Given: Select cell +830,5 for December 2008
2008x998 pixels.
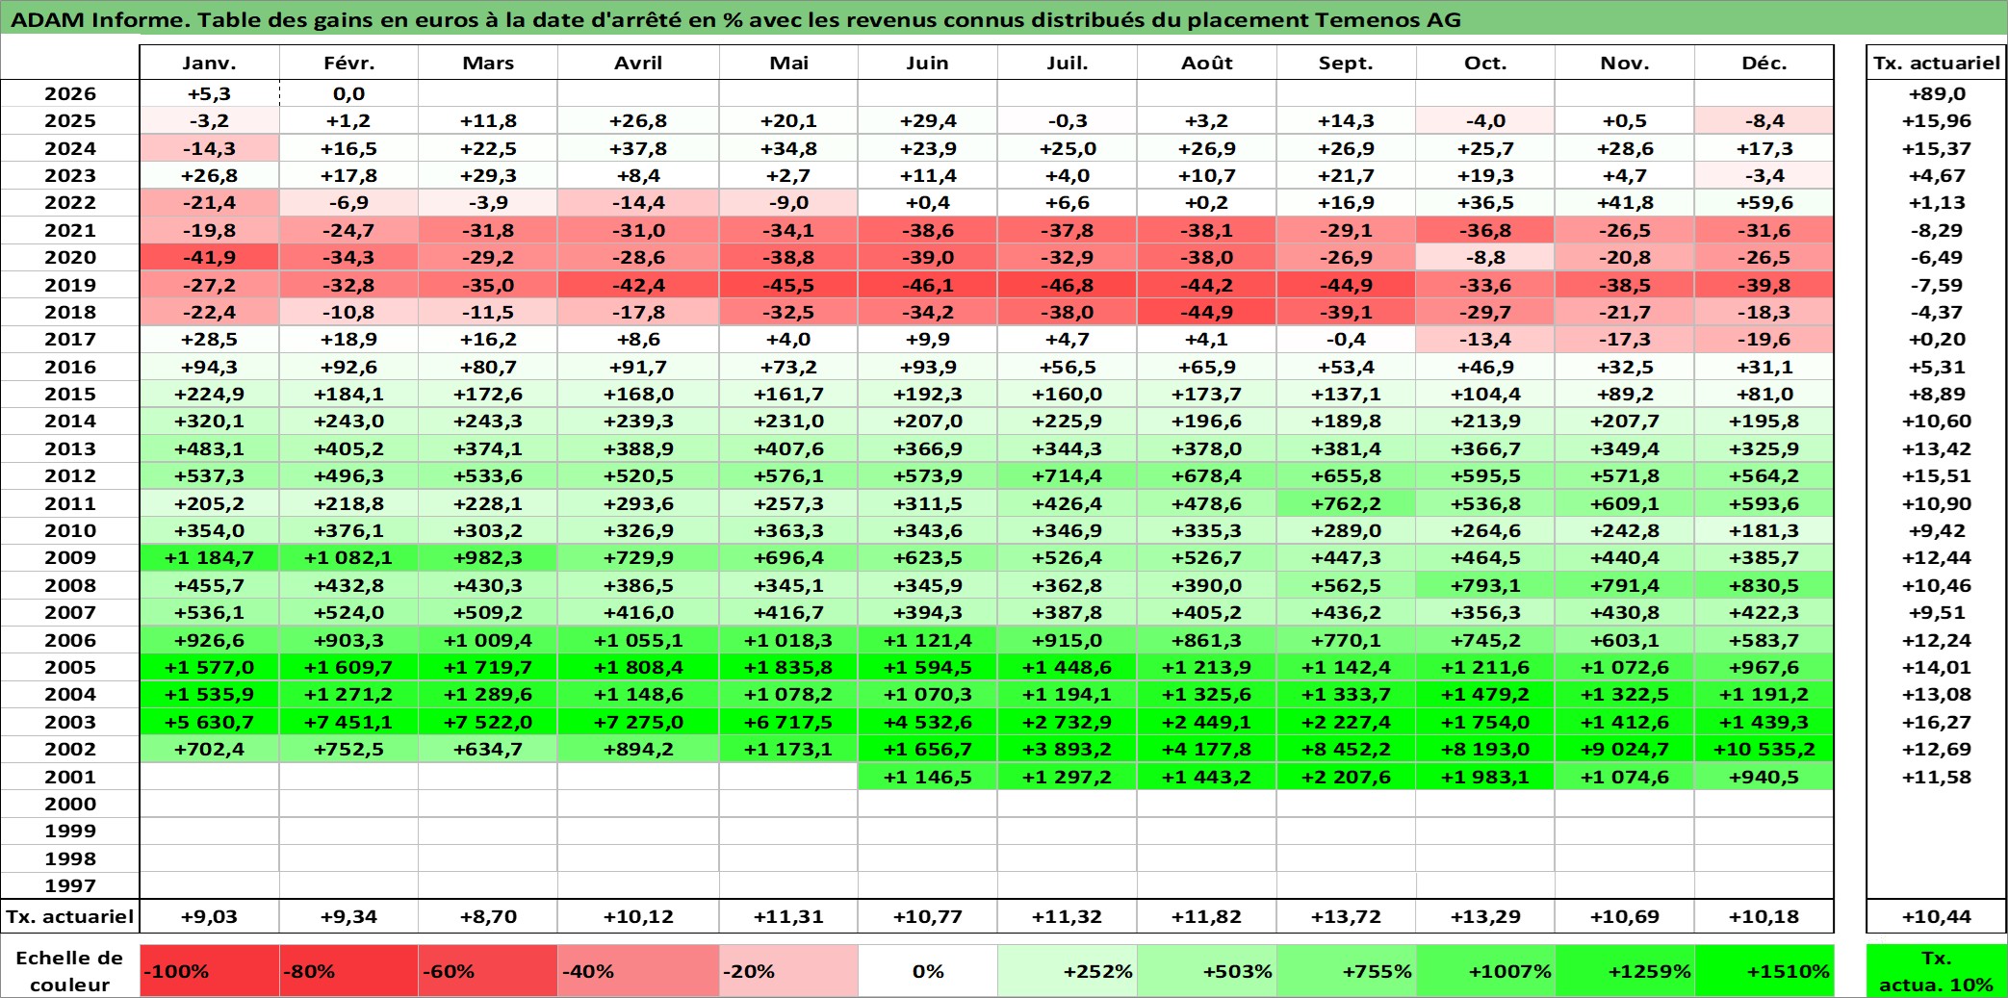Looking at the screenshot, I should click(1763, 585).
